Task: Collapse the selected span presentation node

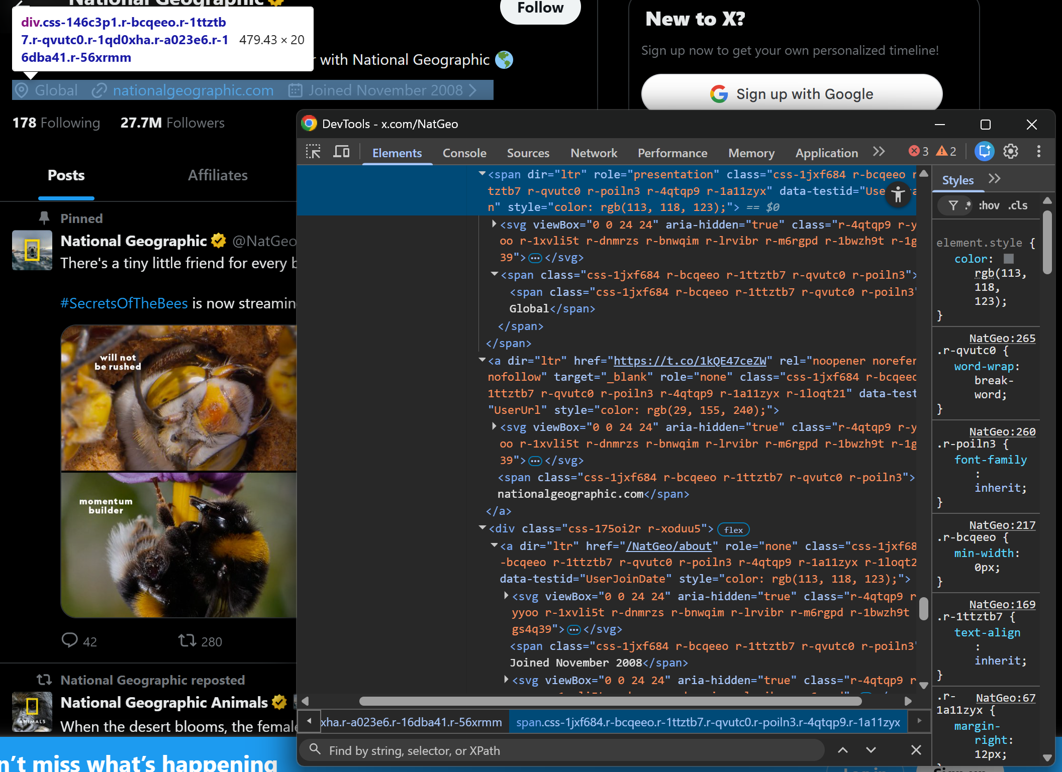Action: click(x=482, y=174)
